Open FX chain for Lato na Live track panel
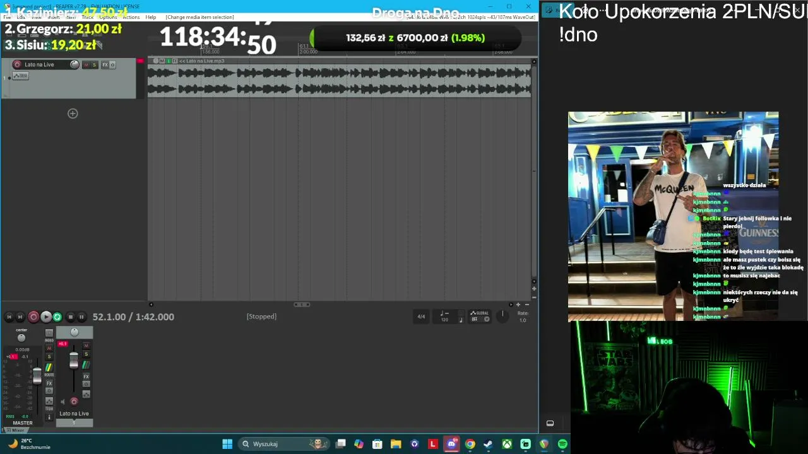The image size is (808, 454). click(x=105, y=65)
